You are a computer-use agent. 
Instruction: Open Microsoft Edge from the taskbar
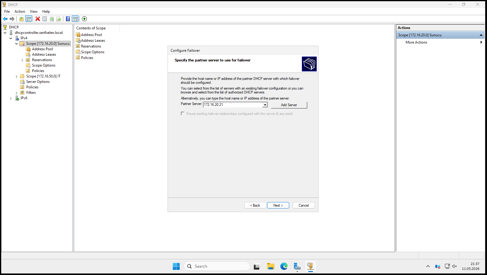point(284,266)
